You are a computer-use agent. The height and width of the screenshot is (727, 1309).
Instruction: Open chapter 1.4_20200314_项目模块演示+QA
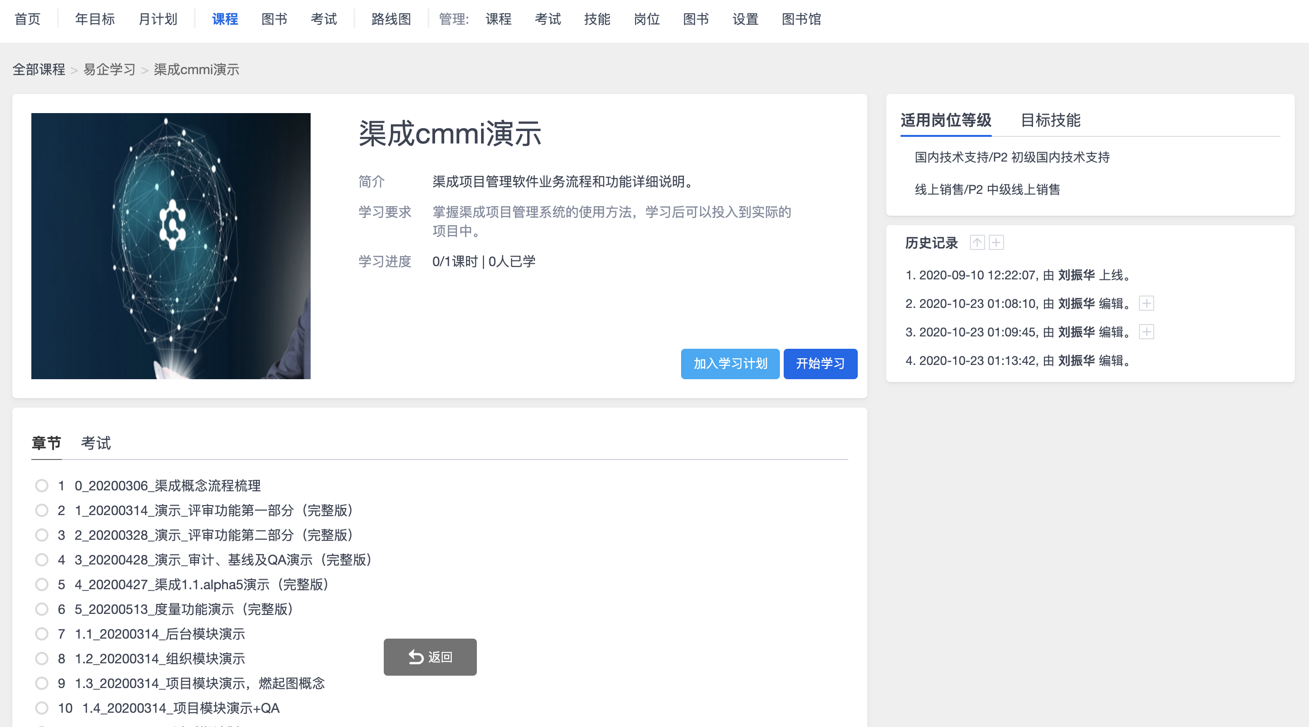[x=181, y=708]
